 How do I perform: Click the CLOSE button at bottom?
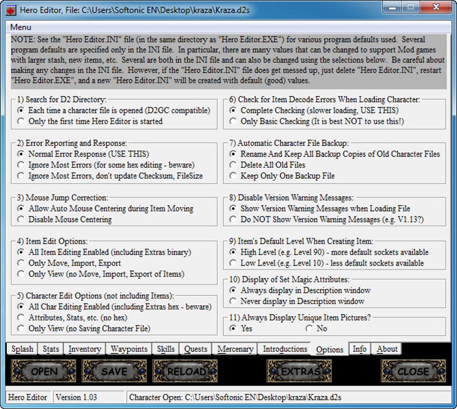click(x=414, y=371)
